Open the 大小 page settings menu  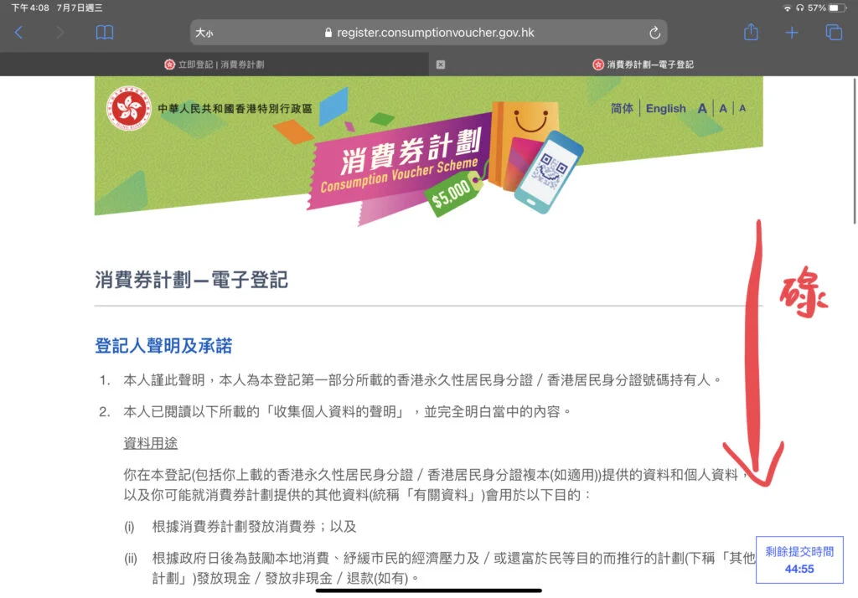point(204,34)
